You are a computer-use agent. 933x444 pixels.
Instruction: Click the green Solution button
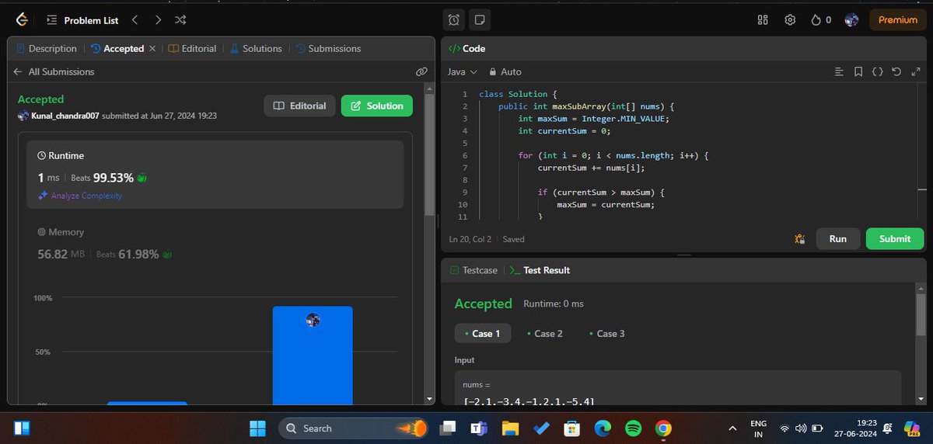(377, 106)
